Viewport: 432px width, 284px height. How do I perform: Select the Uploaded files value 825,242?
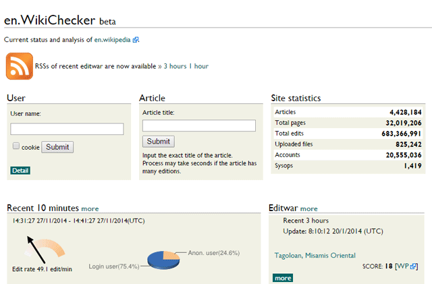coord(408,144)
